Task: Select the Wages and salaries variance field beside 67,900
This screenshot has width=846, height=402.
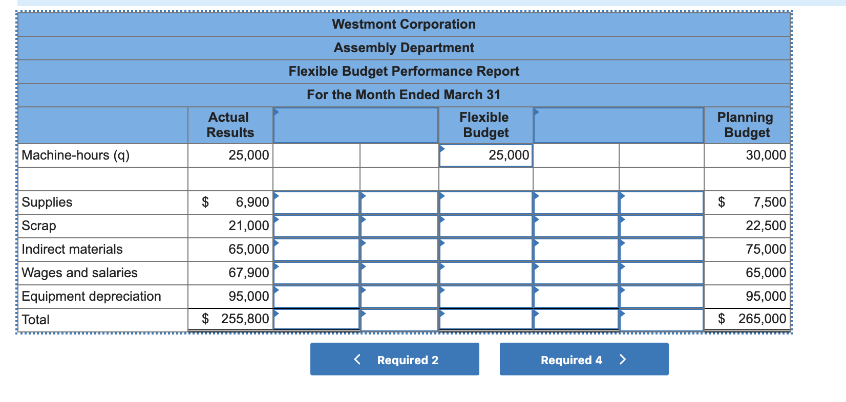Action: coord(316,273)
